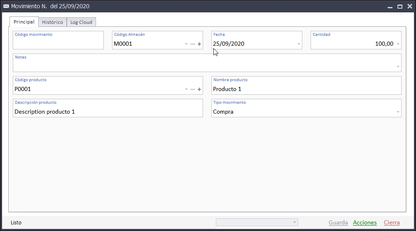Click the Cierra link to close the form
This screenshot has width=416, height=231.
point(392,223)
